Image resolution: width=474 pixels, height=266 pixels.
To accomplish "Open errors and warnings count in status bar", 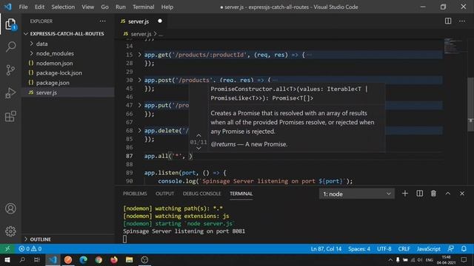I will pyautogui.click(x=30, y=249).
